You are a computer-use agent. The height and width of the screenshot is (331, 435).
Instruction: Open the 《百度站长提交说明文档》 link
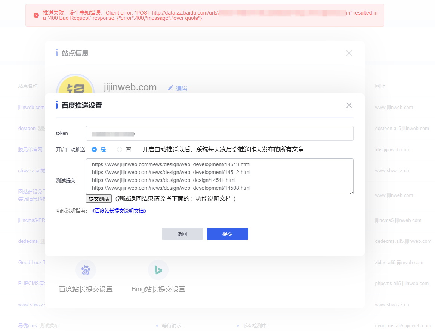[x=119, y=211]
